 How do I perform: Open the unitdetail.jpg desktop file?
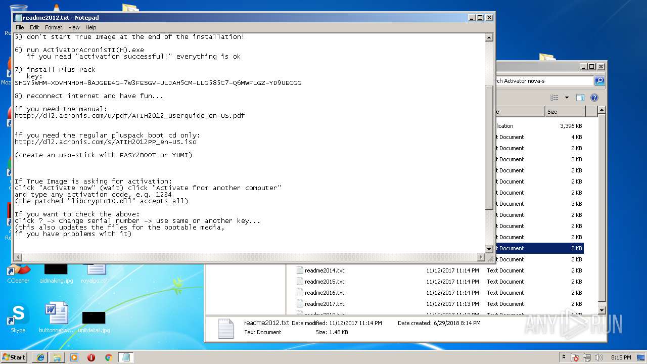tap(94, 322)
